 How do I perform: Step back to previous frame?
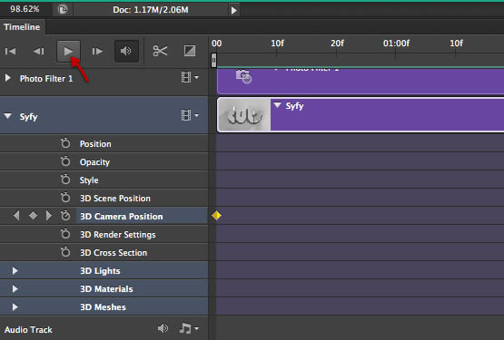(x=38, y=51)
